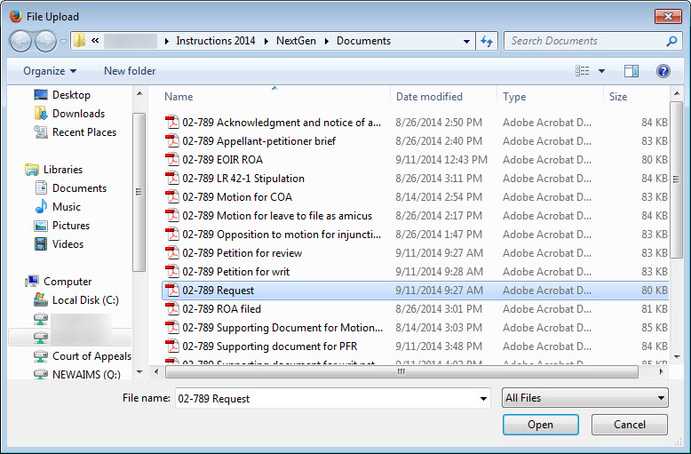This screenshot has width=691, height=454.
Task: Sort by the Date modified column
Action: click(428, 97)
